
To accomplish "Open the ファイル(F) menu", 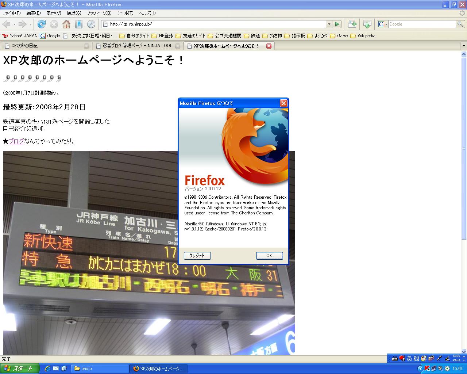I will pos(11,13).
